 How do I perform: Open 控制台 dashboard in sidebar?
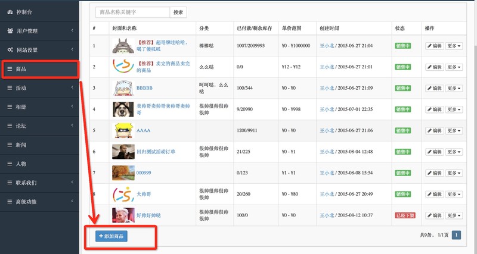(x=39, y=12)
